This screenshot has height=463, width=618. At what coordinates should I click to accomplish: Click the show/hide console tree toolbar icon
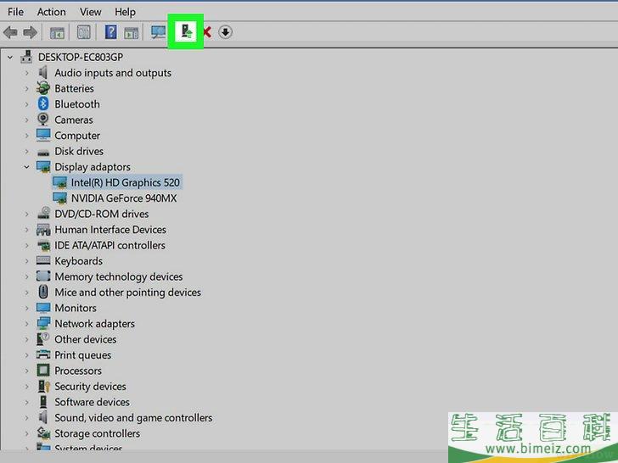point(57,32)
